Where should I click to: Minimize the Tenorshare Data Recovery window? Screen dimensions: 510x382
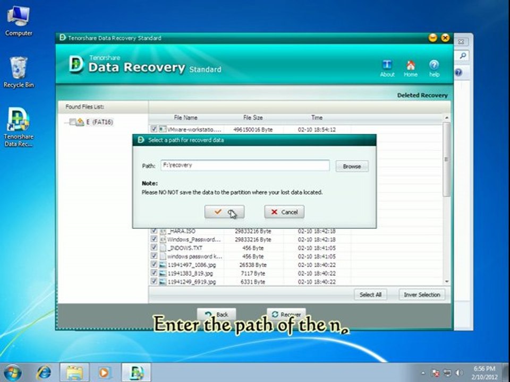(x=432, y=38)
